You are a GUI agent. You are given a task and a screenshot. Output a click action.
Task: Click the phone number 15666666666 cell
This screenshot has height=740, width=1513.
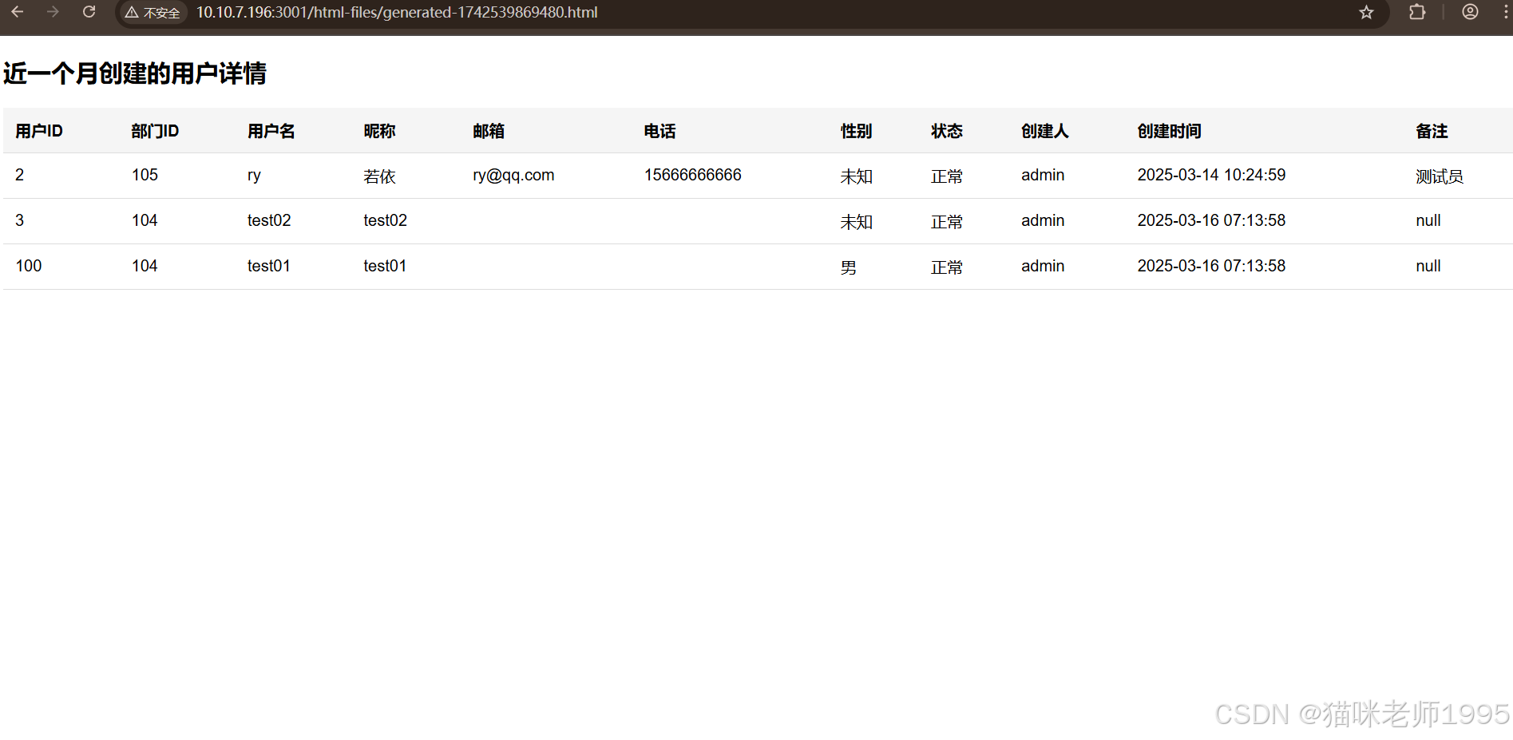692,175
